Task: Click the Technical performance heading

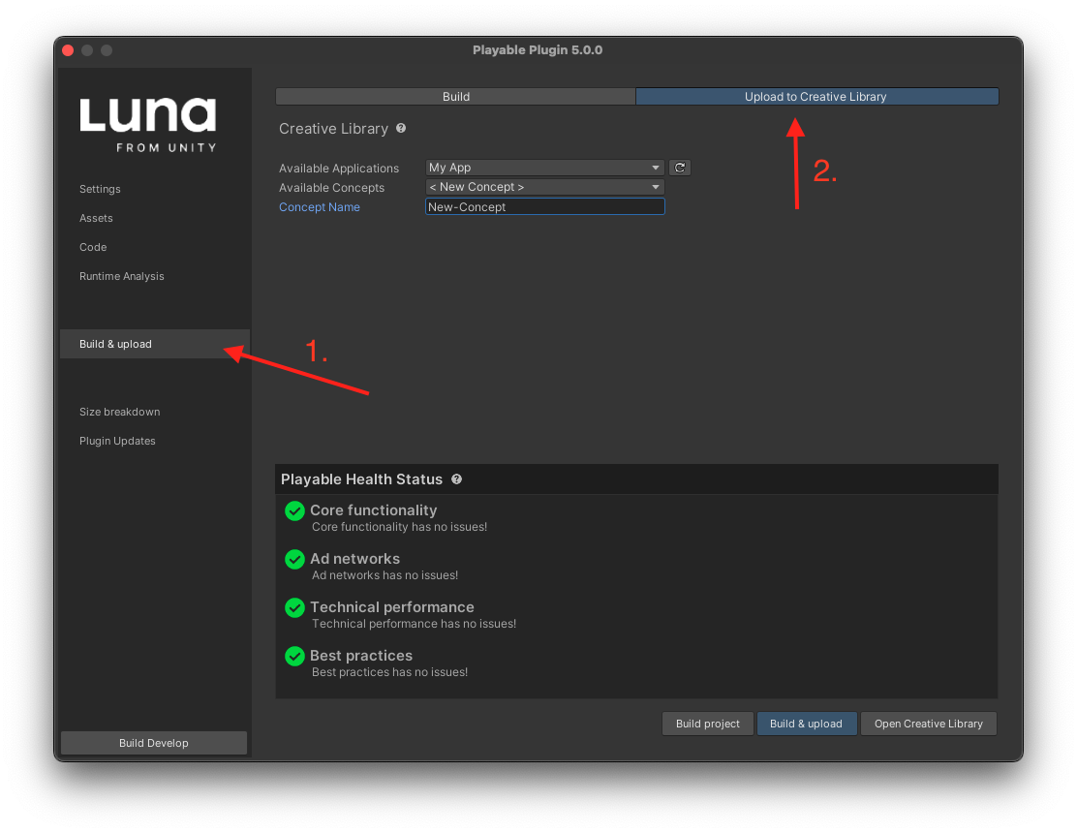Action: 391,607
